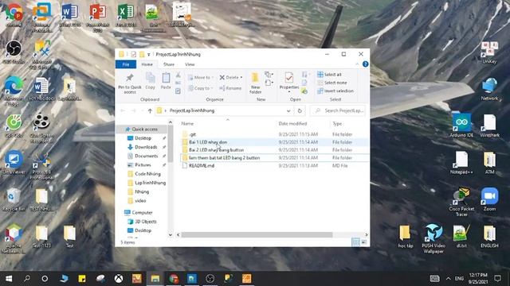The image size is (510, 286).
Task: Click navigation pane scroll down arrow
Action: pyautogui.click(x=170, y=235)
